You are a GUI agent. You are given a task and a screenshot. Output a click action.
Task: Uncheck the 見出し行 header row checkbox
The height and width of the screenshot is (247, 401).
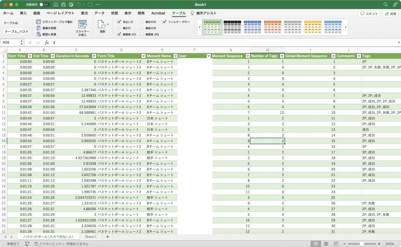119,22
